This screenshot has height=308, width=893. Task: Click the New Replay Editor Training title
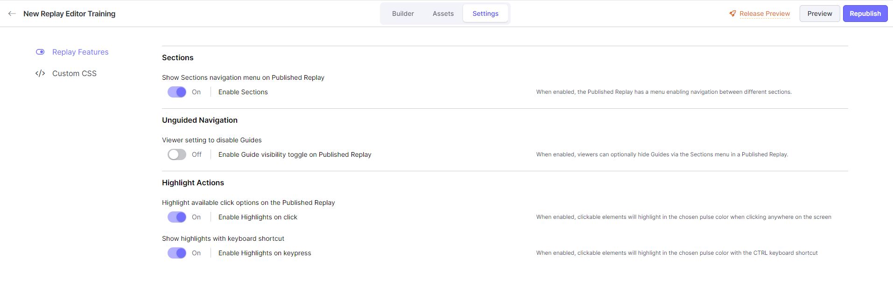coord(69,14)
